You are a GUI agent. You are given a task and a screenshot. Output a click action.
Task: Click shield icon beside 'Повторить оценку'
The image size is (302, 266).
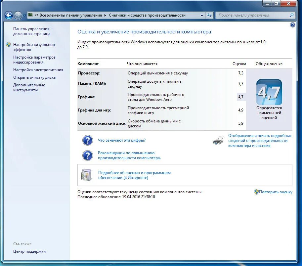click(256, 192)
